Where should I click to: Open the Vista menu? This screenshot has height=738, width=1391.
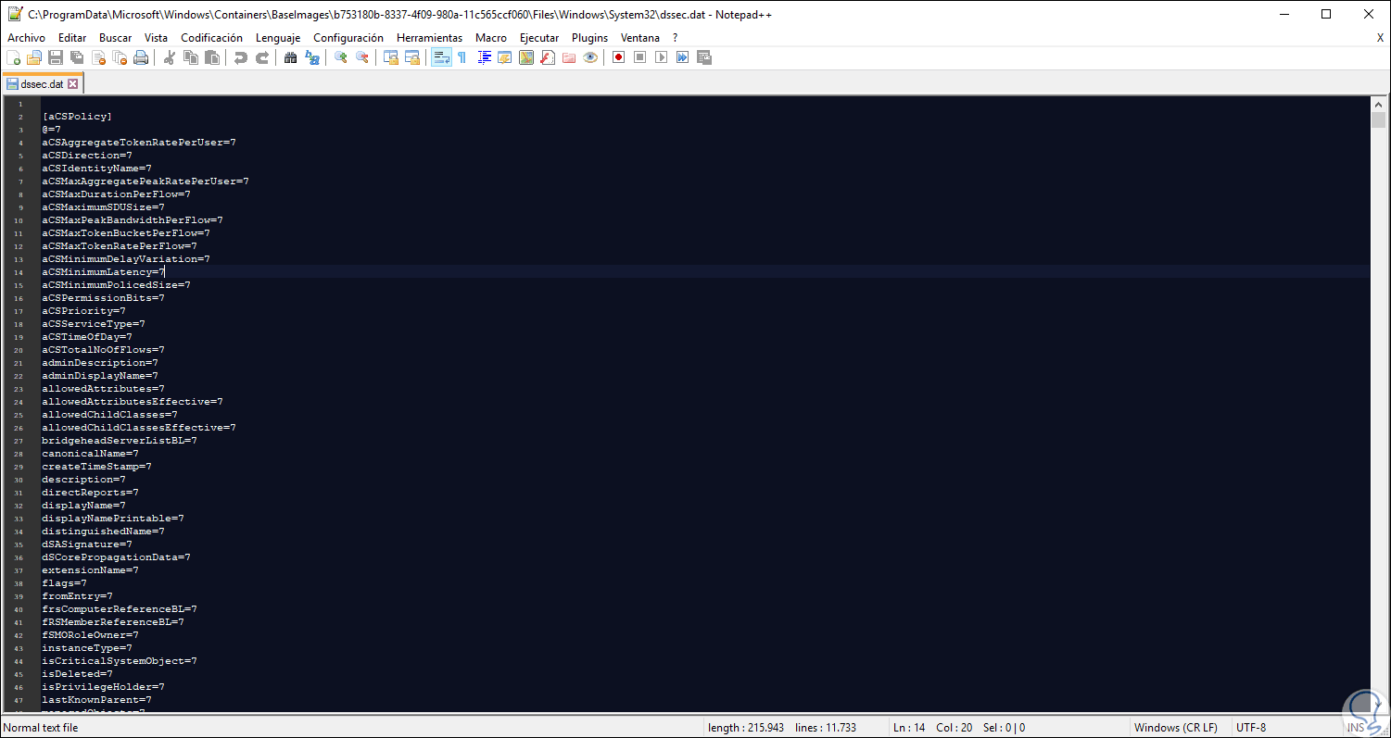point(156,38)
